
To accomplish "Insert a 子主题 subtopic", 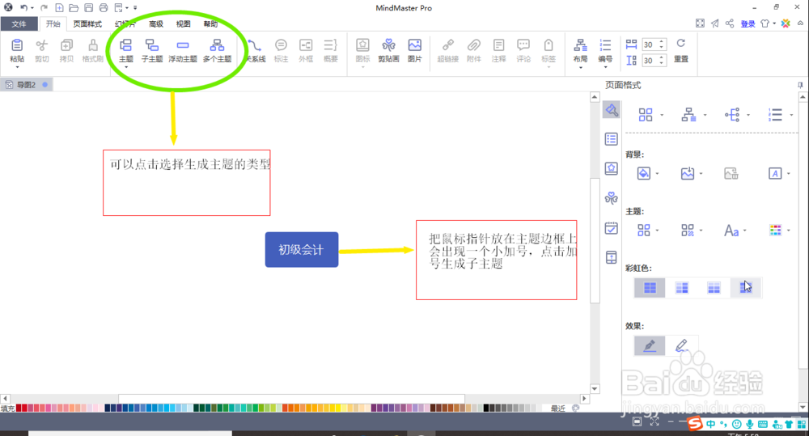I will click(152, 51).
